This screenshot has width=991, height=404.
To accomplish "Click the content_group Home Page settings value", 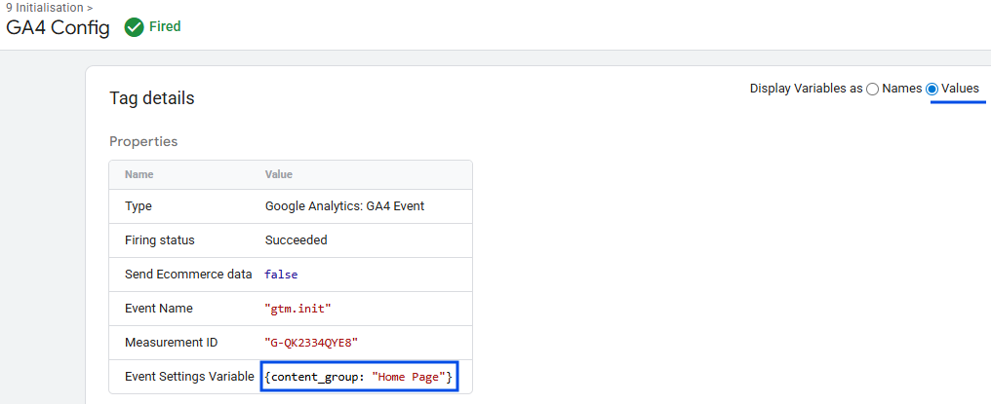I will pos(359,377).
